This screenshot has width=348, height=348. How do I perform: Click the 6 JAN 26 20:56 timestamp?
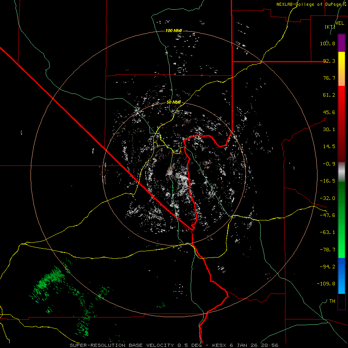(x=254, y=345)
